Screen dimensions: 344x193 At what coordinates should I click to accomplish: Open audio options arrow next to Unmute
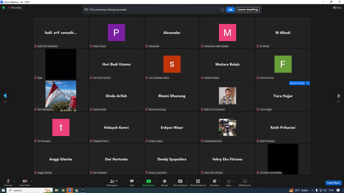click(x=14, y=181)
